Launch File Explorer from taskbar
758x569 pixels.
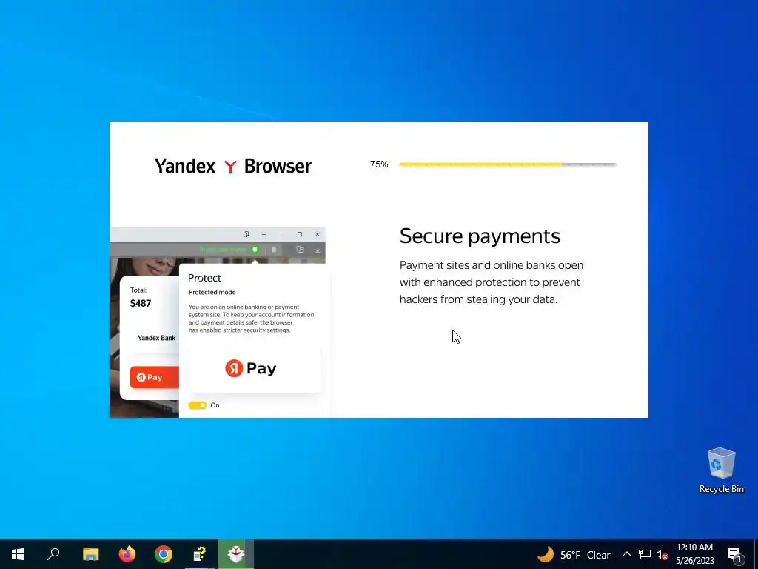coord(90,554)
